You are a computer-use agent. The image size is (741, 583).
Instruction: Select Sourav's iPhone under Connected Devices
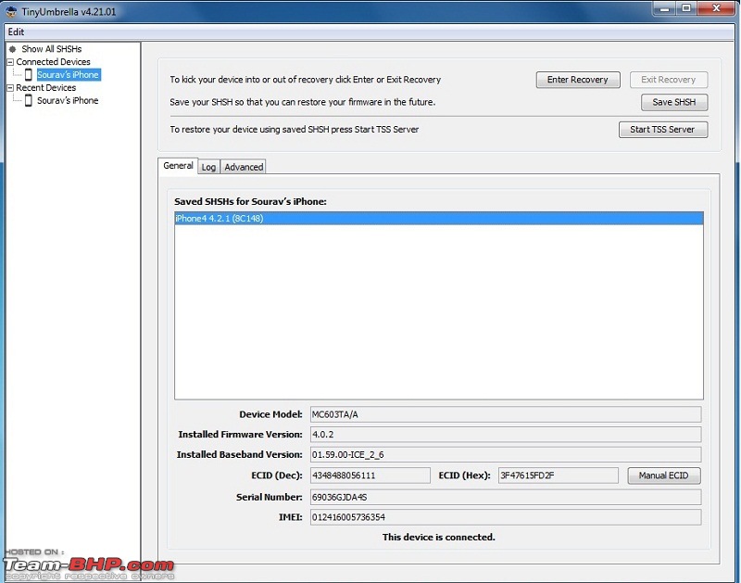coord(68,75)
